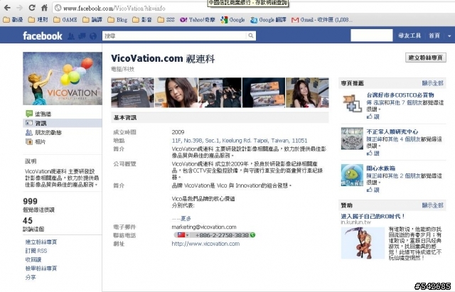The image size is (455, 292).
Task: Click the search magnifier button
Action: (x=251, y=36)
